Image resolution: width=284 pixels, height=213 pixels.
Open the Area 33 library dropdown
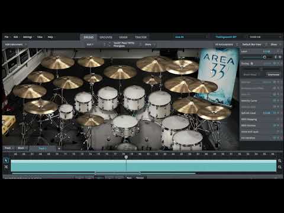pyautogui.click(x=191, y=37)
